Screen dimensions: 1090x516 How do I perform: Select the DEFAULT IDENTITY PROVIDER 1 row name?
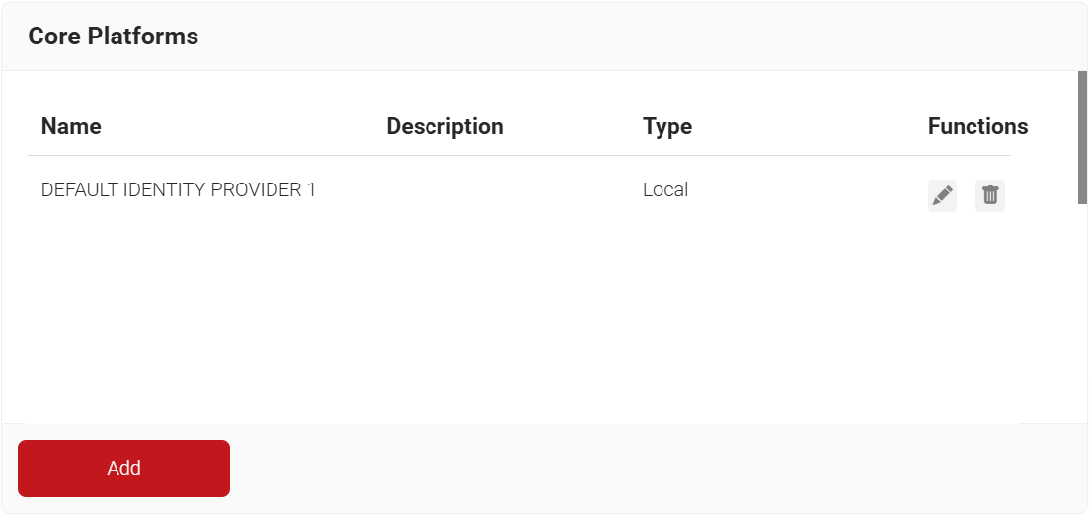pos(179,189)
